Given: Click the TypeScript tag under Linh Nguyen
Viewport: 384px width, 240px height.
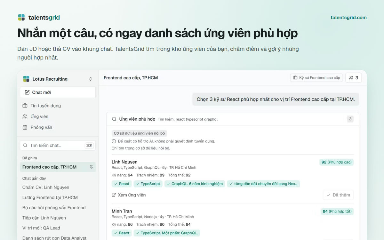Looking at the screenshot, I should tap(148, 184).
